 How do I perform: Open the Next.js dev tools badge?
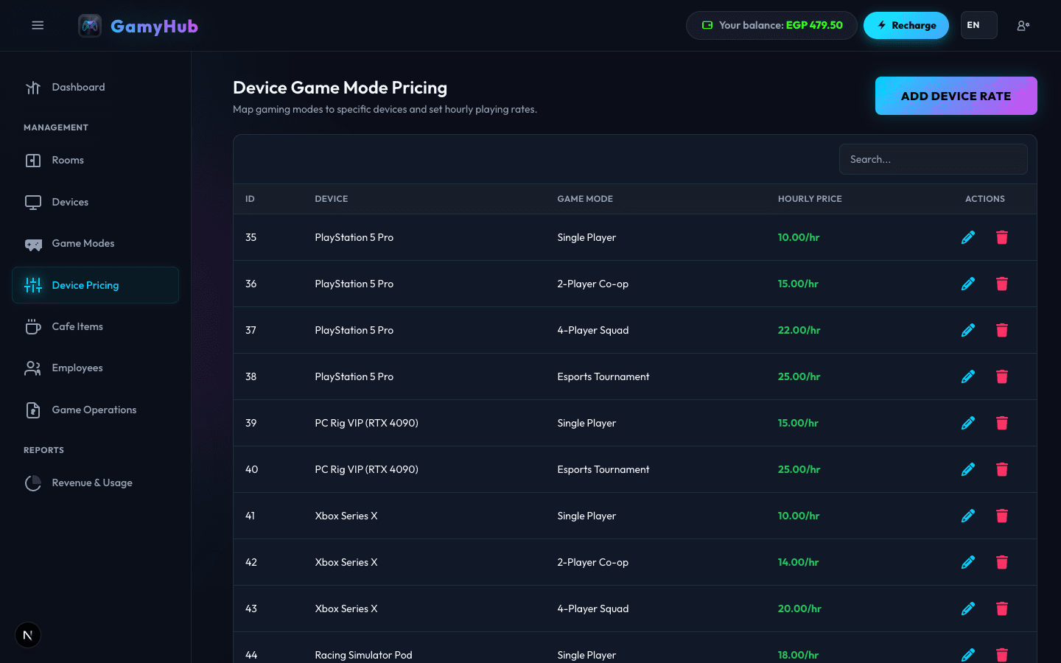pos(28,635)
